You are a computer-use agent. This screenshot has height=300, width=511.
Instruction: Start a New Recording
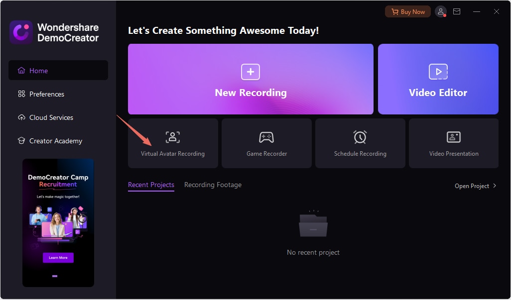click(x=251, y=79)
